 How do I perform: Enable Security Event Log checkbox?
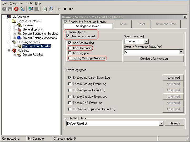[70, 84]
